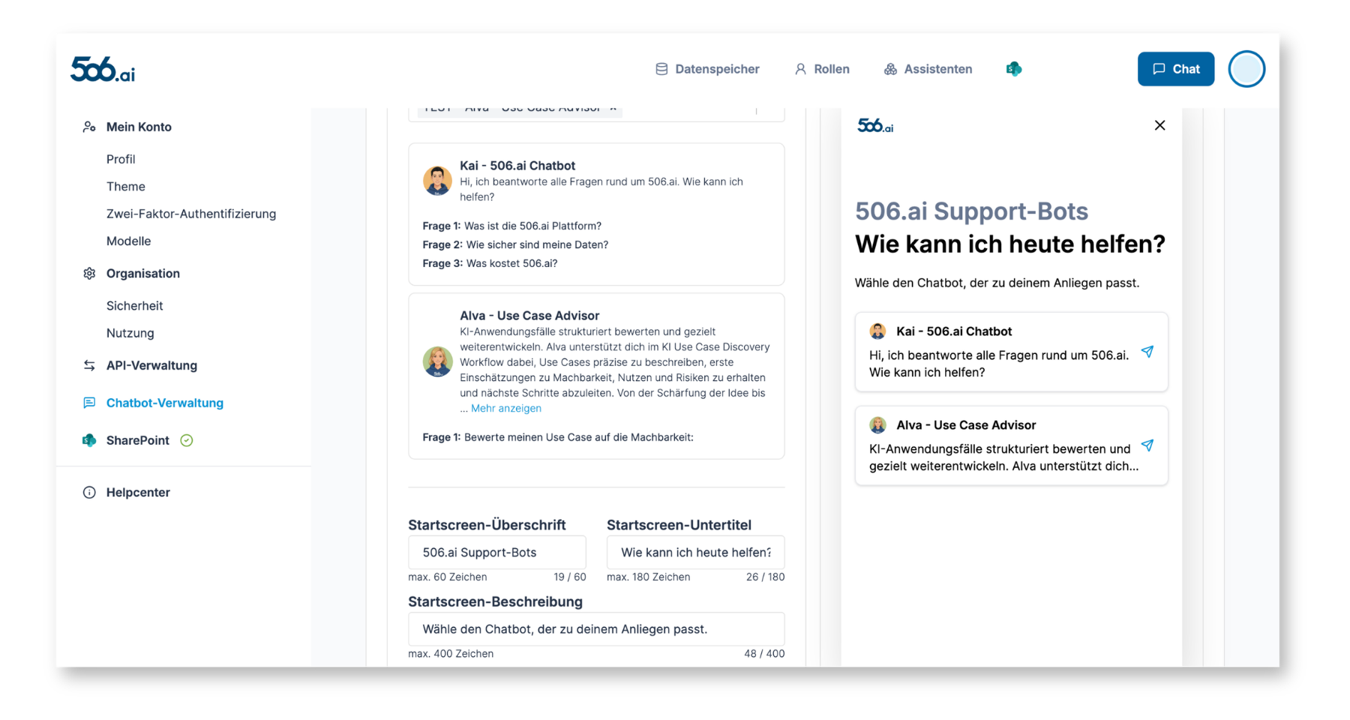The width and height of the screenshot is (1350, 720).
Task: Click send arrow on Alva preview card
Action: [x=1147, y=445]
